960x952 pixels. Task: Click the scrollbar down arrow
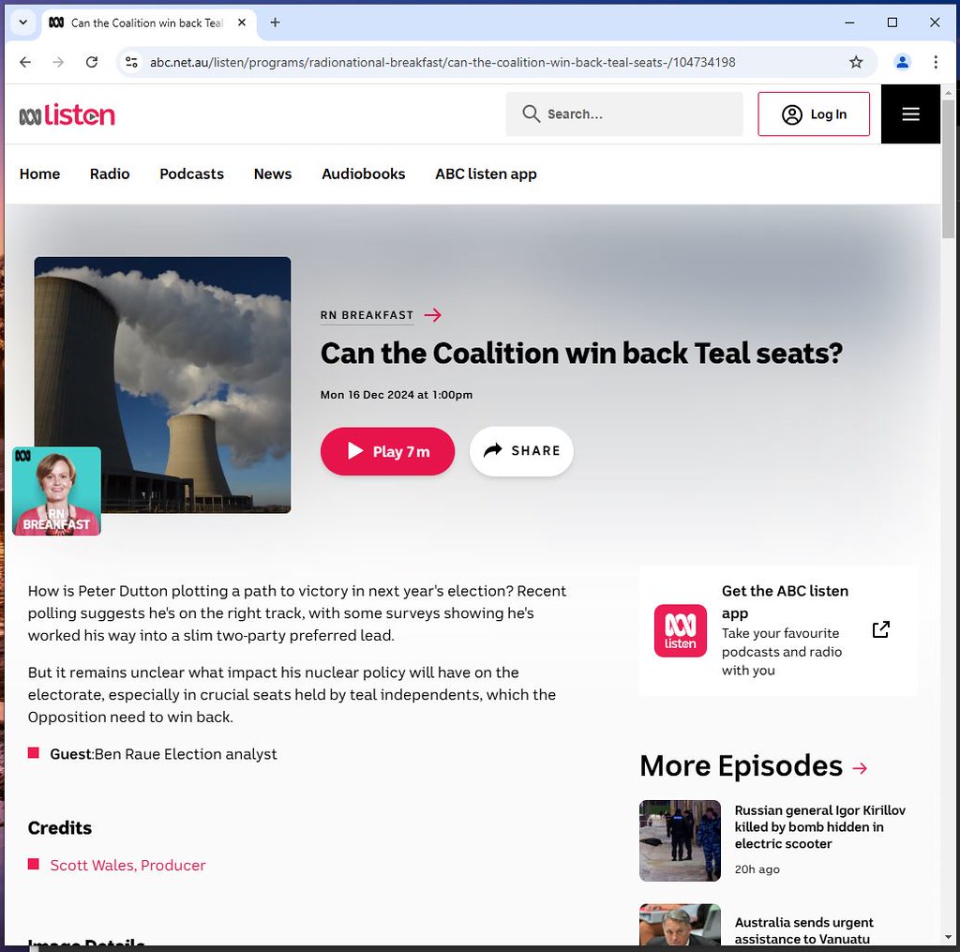tap(948, 938)
